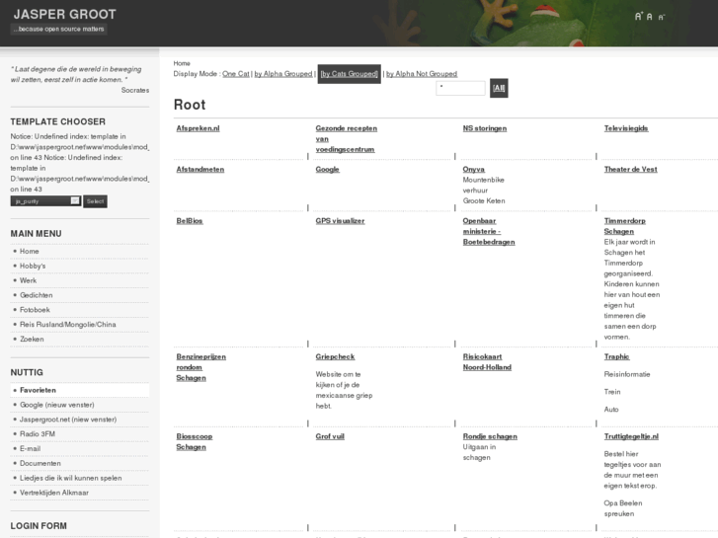Viewport: 718px width, 538px height.
Task: Open Reis Rusland/Mongolie/China menu item
Action: tap(68, 325)
